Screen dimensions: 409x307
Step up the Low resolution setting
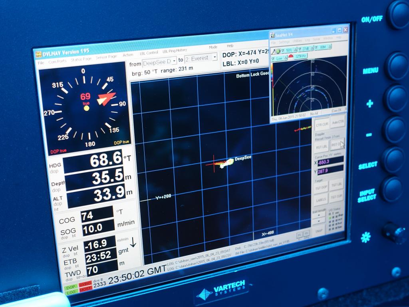click(286, 58)
